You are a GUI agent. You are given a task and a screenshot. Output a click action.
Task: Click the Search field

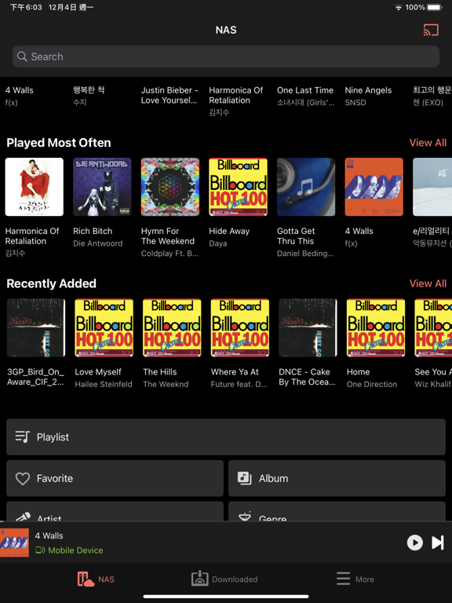(226, 57)
